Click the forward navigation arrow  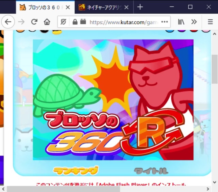point(21,22)
